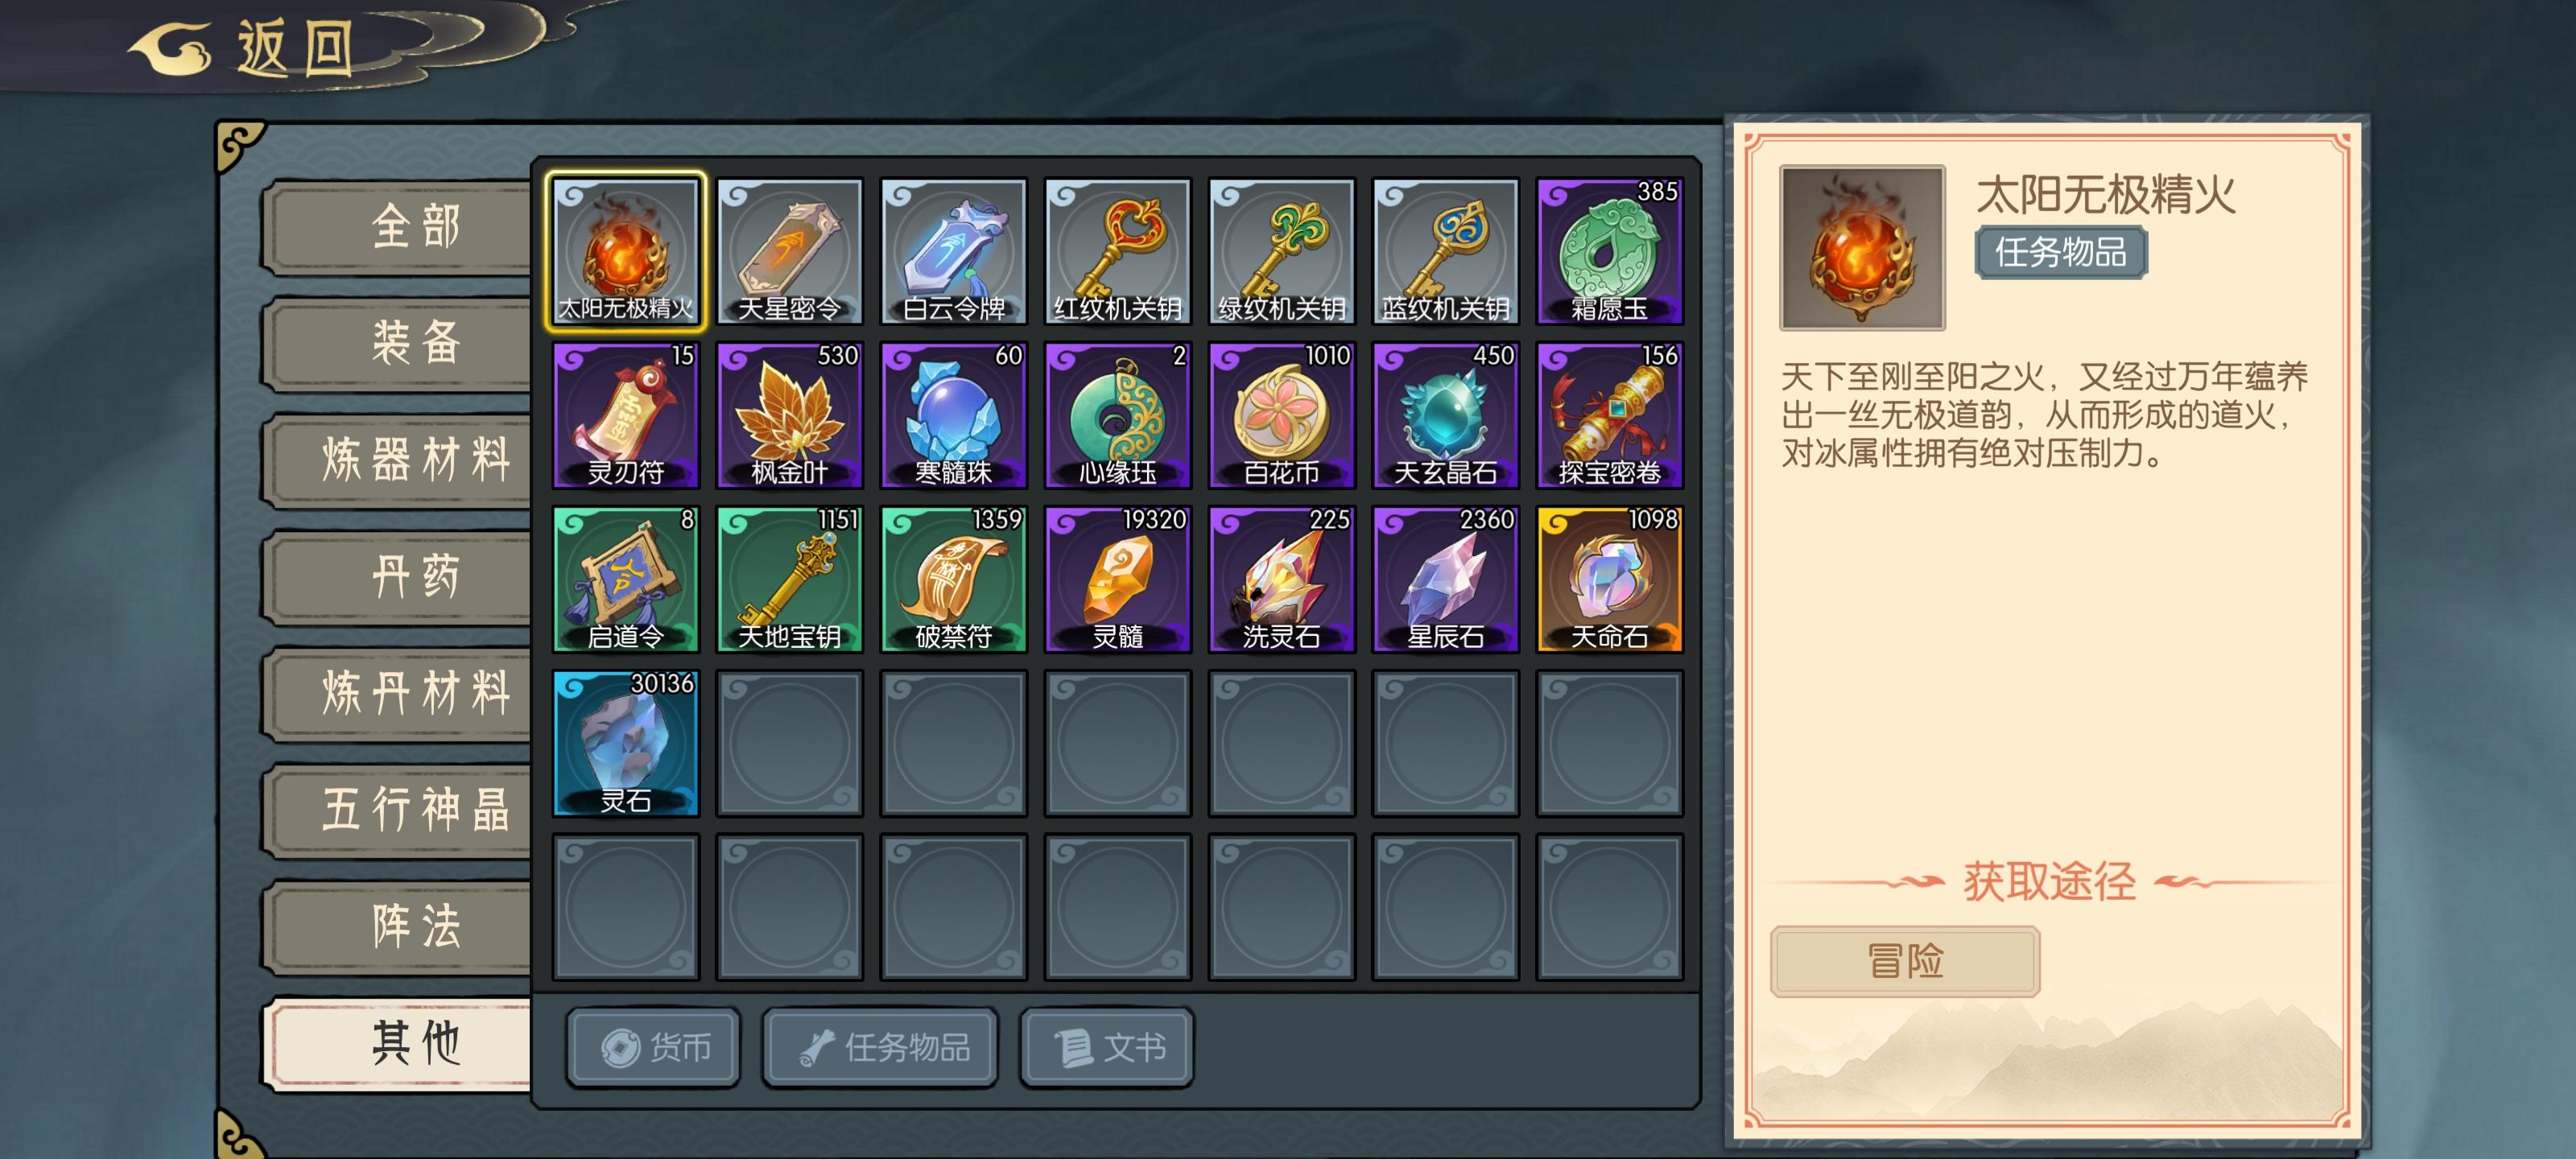
Task: Select the 天命石 item icon
Action: coord(1609,579)
